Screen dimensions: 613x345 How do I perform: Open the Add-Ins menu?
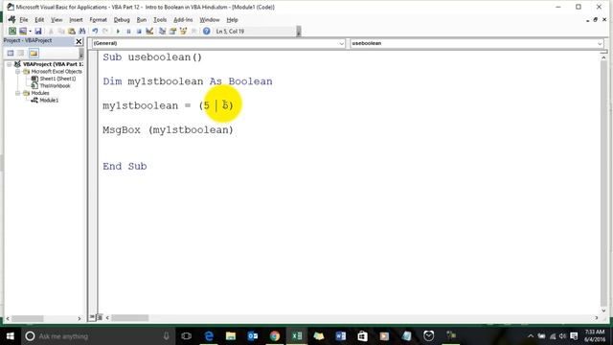coord(183,19)
